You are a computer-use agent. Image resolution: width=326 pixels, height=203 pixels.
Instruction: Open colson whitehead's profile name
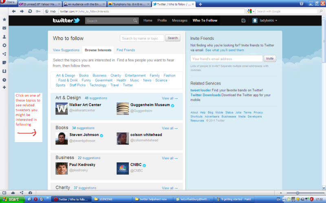pyautogui.click(x=146, y=135)
